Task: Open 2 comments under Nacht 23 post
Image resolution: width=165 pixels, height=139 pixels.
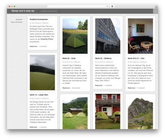Action: (76, 88)
